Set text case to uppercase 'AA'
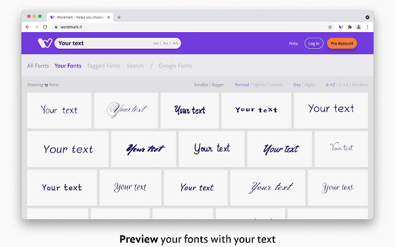This screenshot has height=247, width=395. pyautogui.click(x=175, y=43)
